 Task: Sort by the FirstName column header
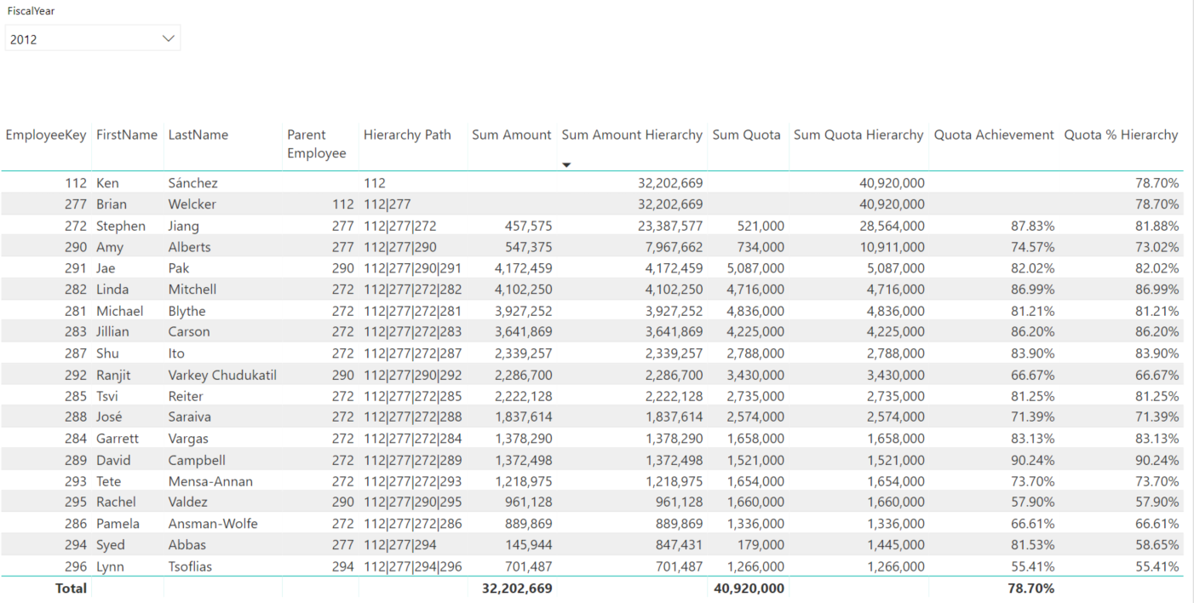[x=127, y=135]
